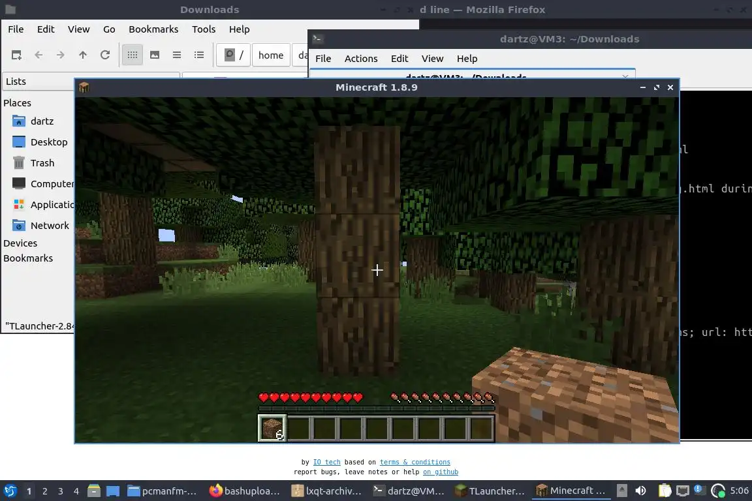
Task: Click the 'home' path button
Action: [x=271, y=55]
